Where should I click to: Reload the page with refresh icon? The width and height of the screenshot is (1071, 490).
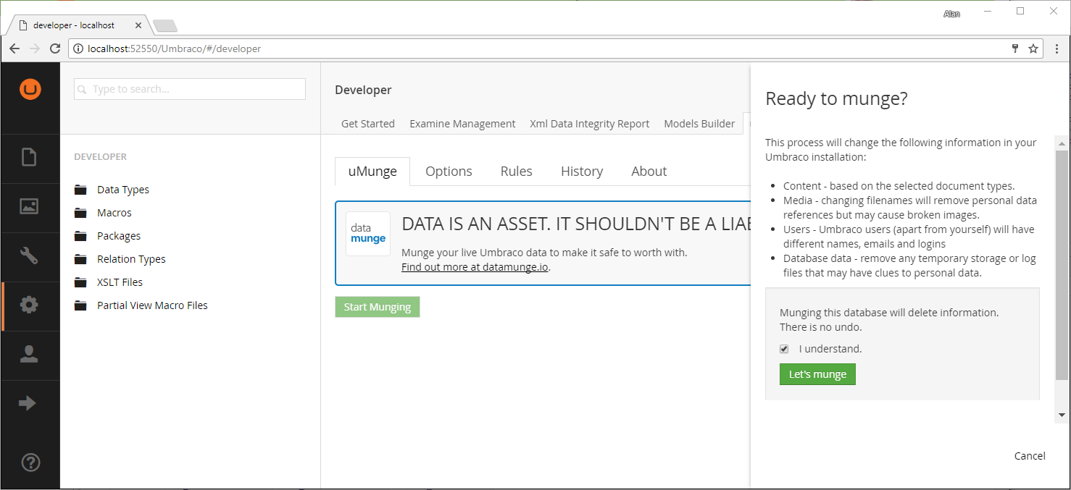pos(55,48)
